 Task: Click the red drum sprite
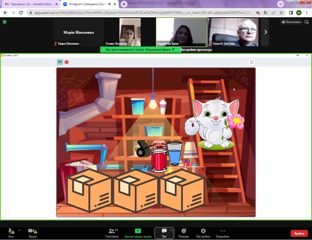[x=159, y=160]
